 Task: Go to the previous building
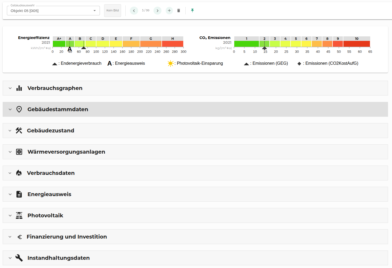(134, 11)
